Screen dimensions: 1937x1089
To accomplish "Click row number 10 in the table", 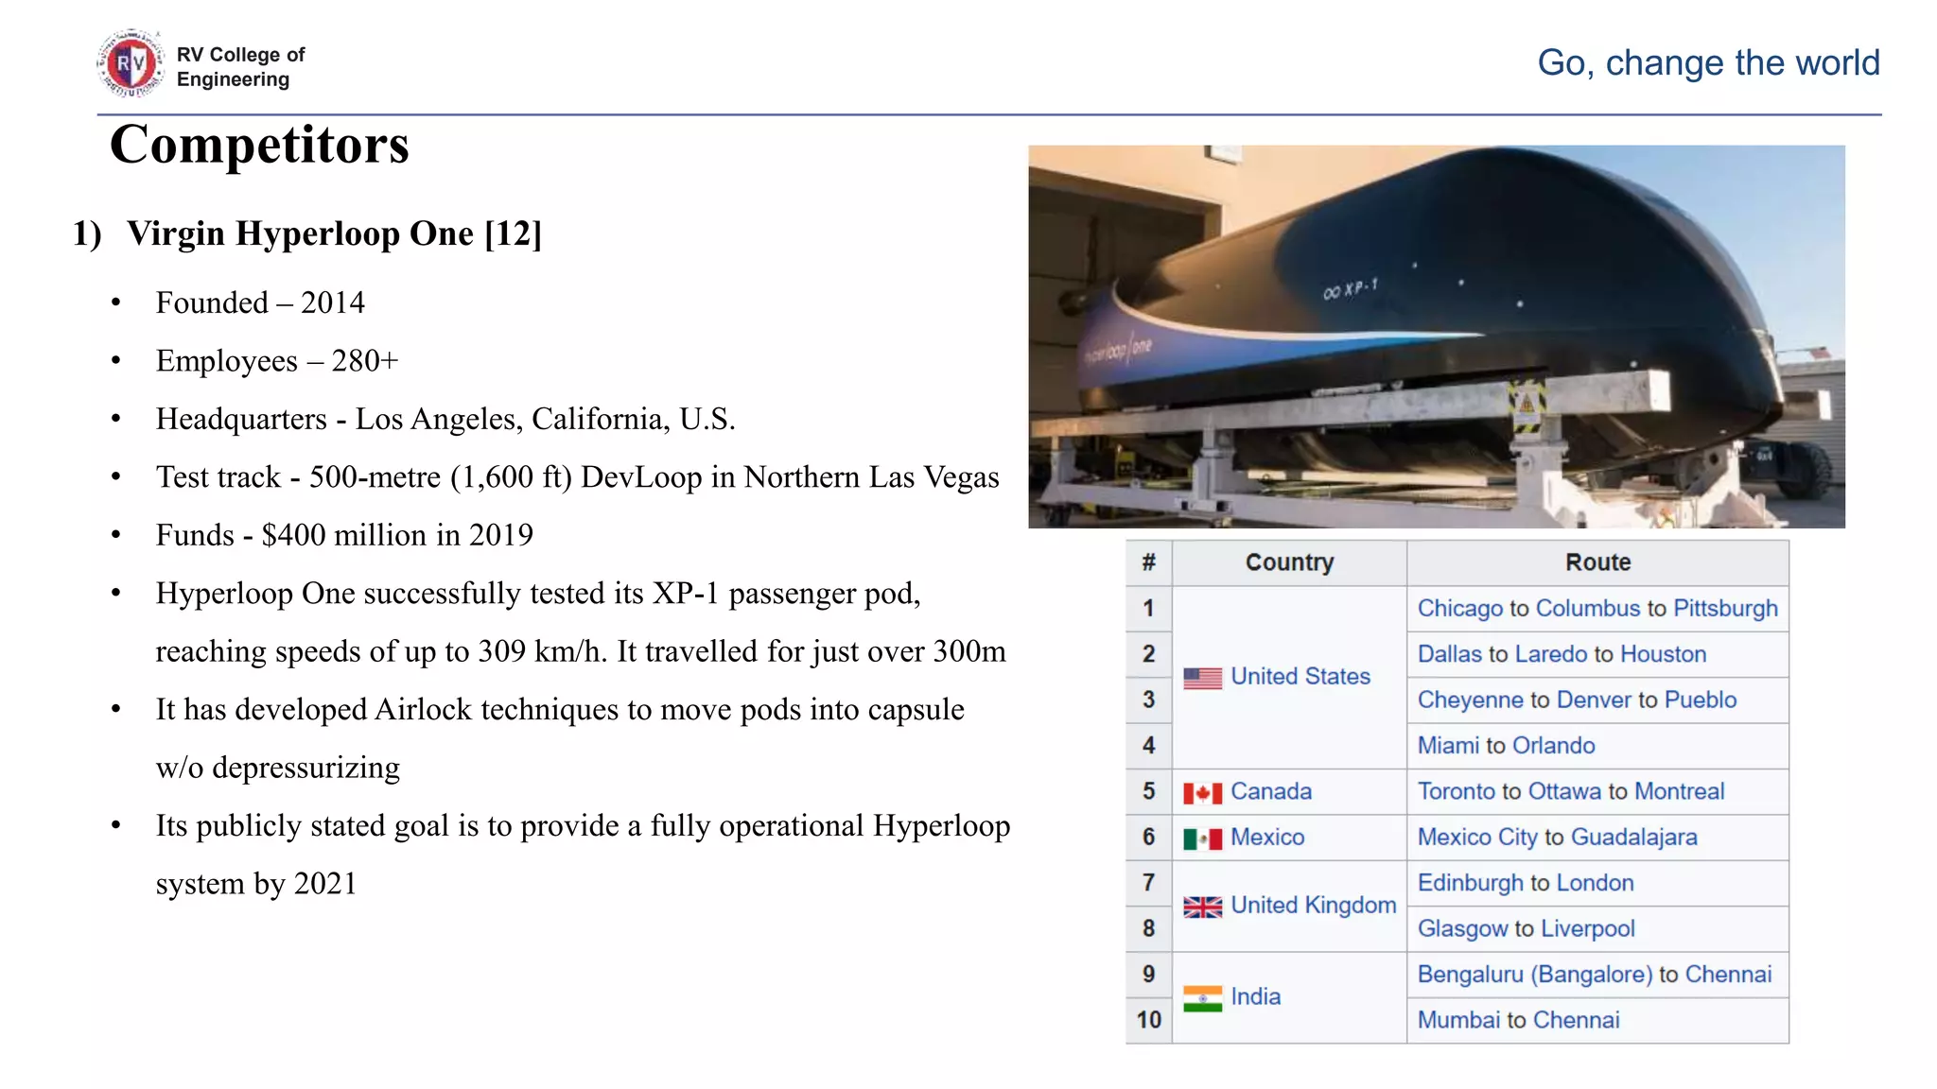I will pos(1148,1020).
